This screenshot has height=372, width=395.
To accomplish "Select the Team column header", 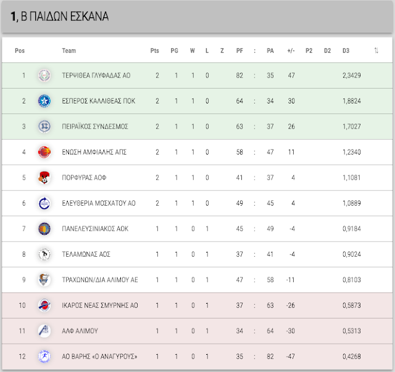I will [x=69, y=51].
